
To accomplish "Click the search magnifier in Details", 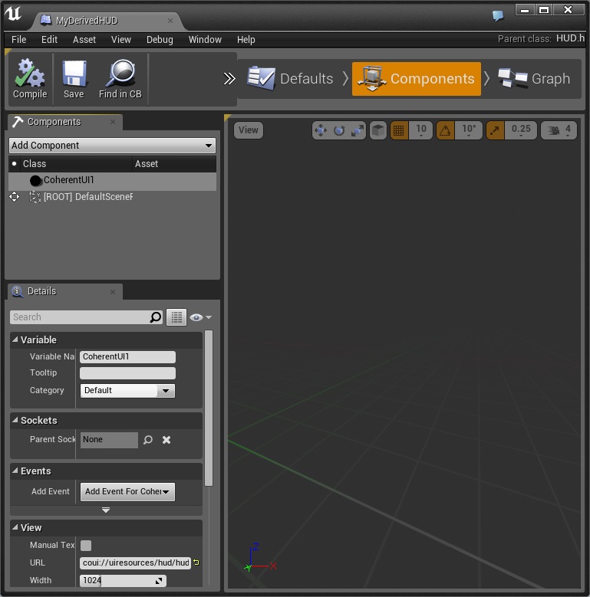I will coord(156,317).
